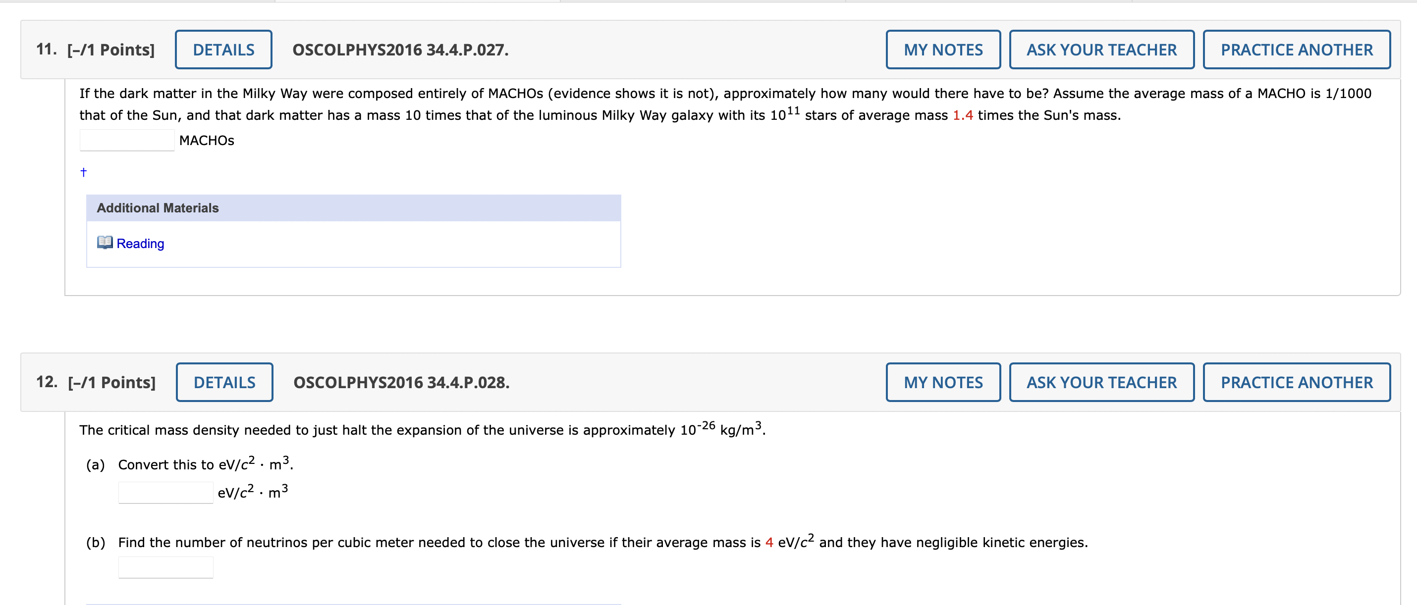Open the Reading book icon under Additional Materials
Image resolution: width=1417 pixels, height=605 pixels.
click(x=105, y=242)
